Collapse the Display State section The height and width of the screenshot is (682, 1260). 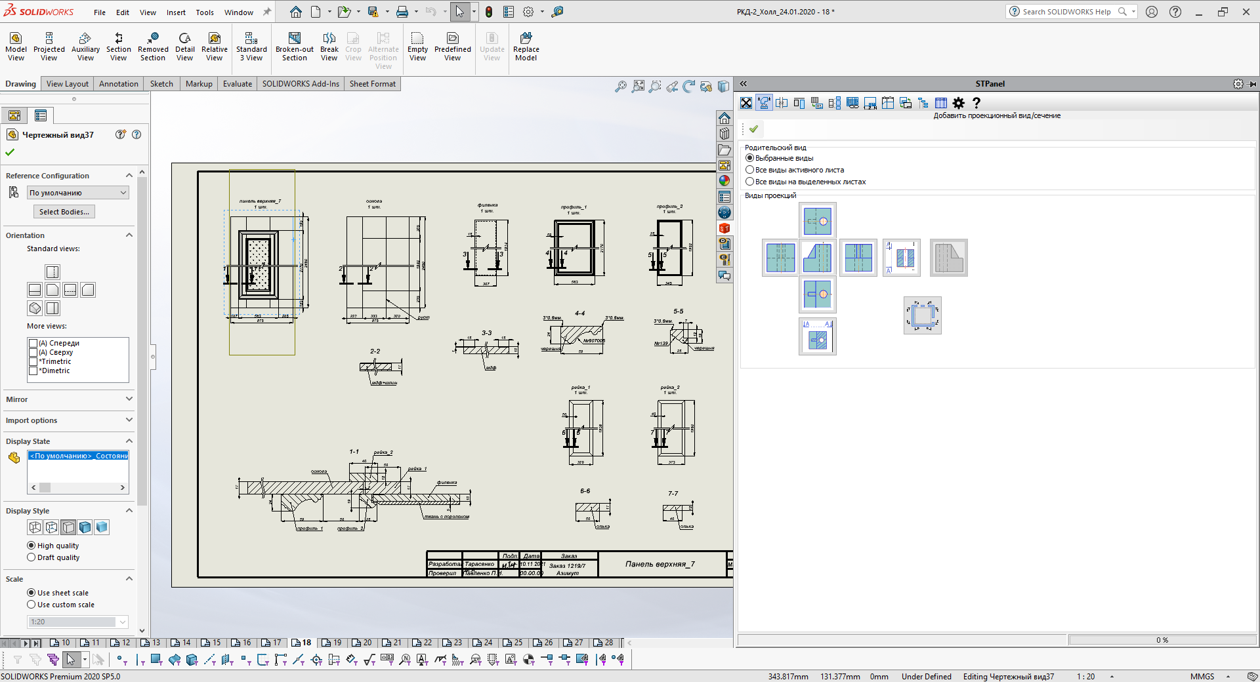(129, 441)
